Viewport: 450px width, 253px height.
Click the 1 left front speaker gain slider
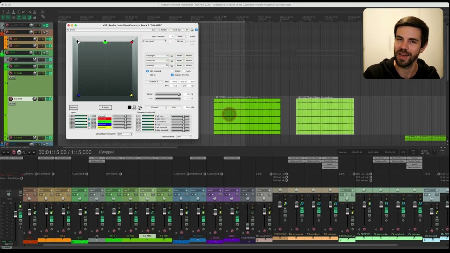coord(181,116)
